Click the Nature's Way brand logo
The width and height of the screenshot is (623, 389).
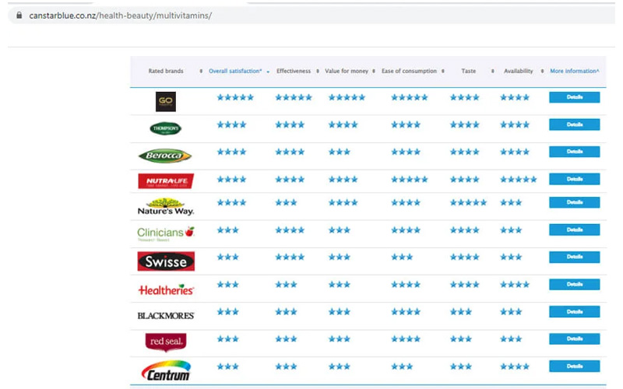pos(166,207)
